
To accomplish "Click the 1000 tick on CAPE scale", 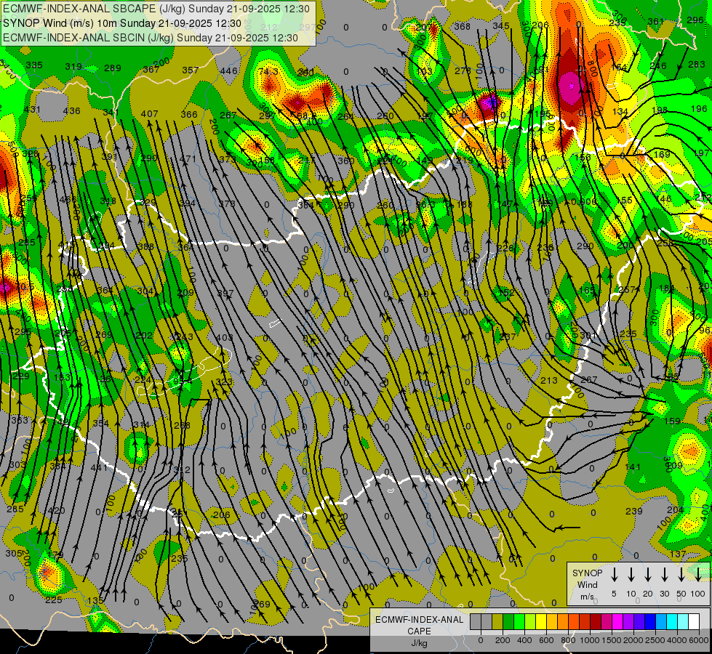I will 590,640.
